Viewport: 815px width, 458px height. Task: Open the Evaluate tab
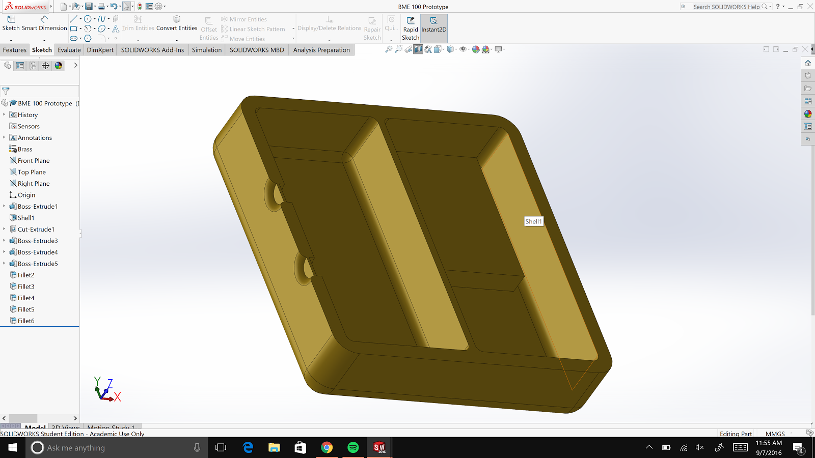coord(69,50)
